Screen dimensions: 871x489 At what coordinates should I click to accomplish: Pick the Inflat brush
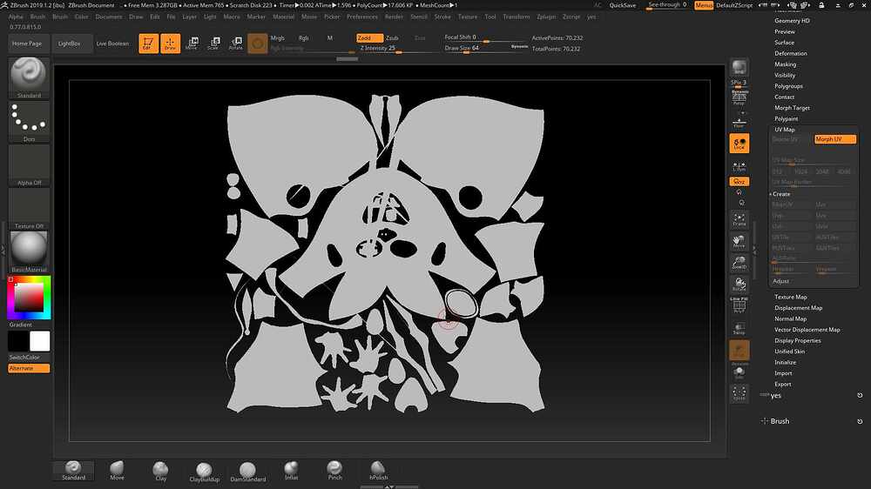[x=291, y=470]
